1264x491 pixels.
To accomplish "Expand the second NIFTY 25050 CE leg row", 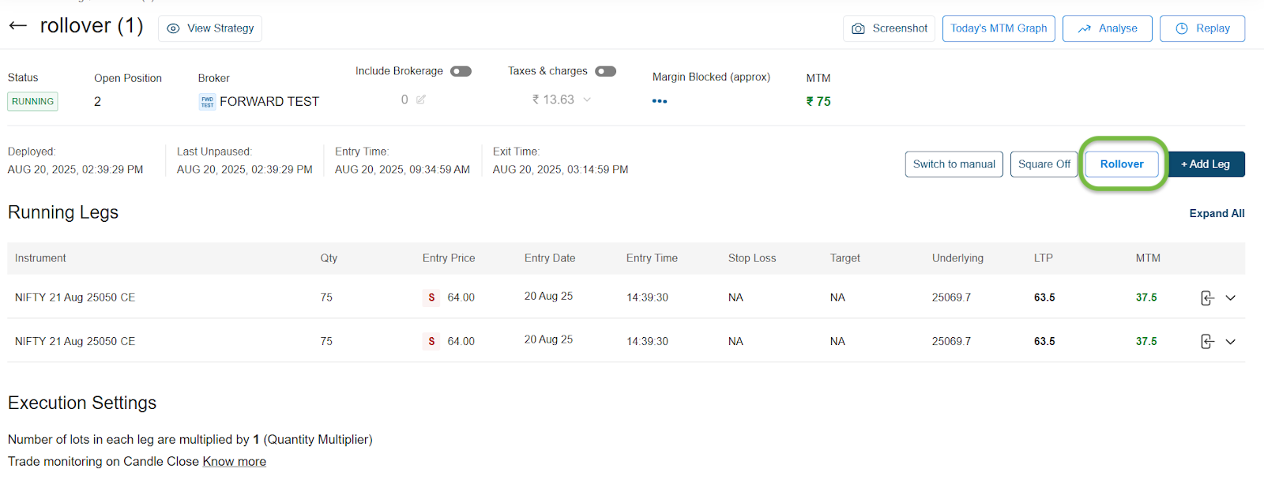I will 1230,341.
